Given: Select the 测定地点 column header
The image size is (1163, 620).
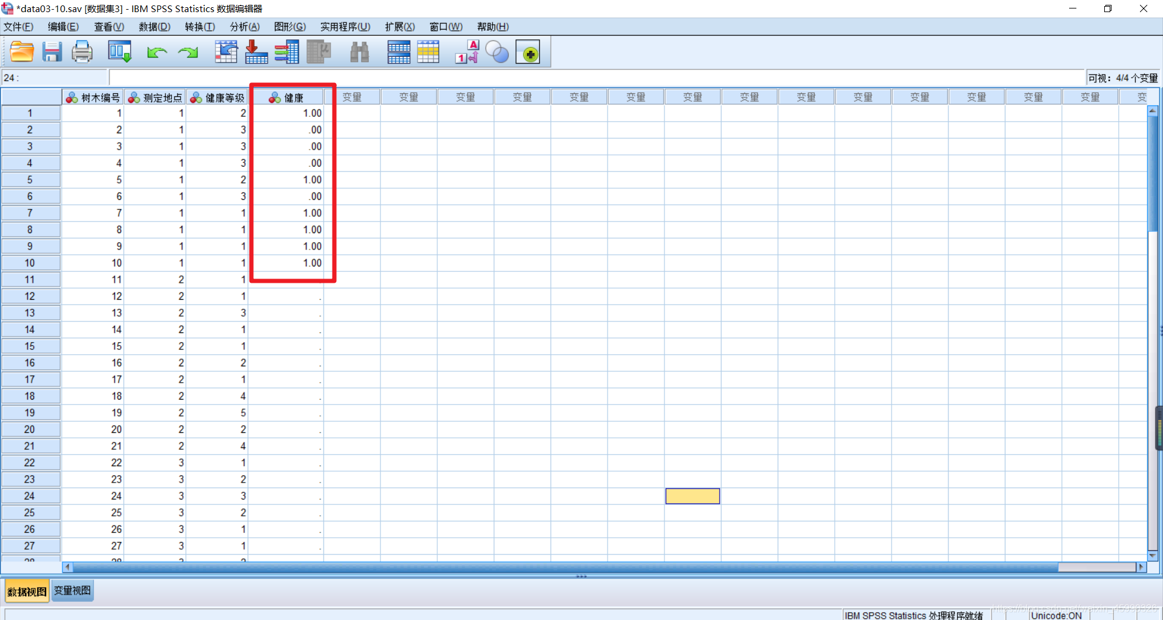Looking at the screenshot, I should pos(155,97).
